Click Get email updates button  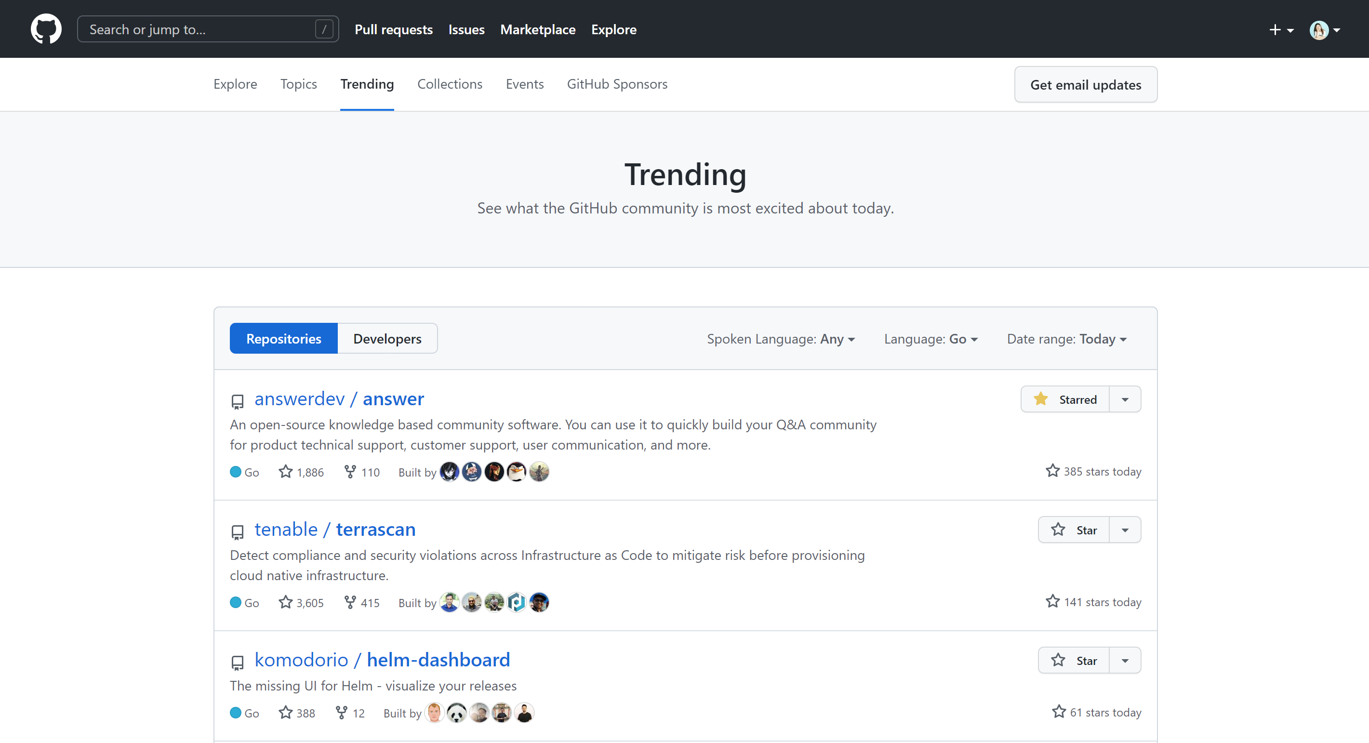tap(1086, 84)
